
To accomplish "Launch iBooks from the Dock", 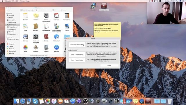I will [x=60, y=101].
